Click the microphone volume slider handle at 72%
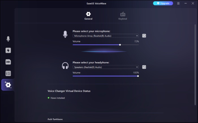Screen dimensions: 198x123 [120, 45]
